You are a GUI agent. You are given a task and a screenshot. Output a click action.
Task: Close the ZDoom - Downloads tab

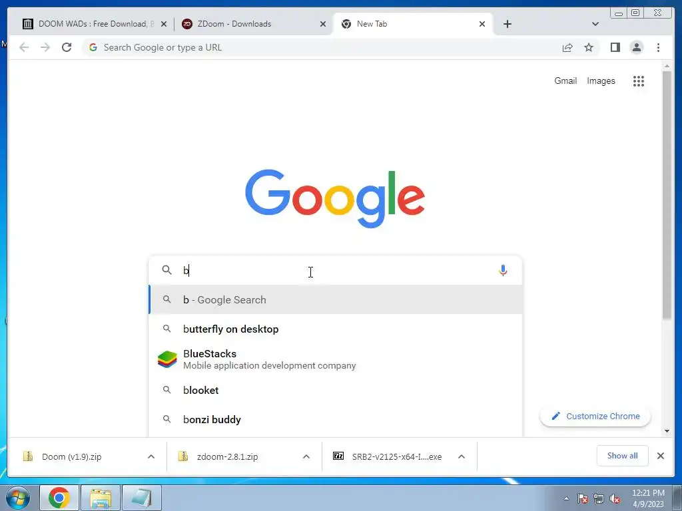point(323,24)
